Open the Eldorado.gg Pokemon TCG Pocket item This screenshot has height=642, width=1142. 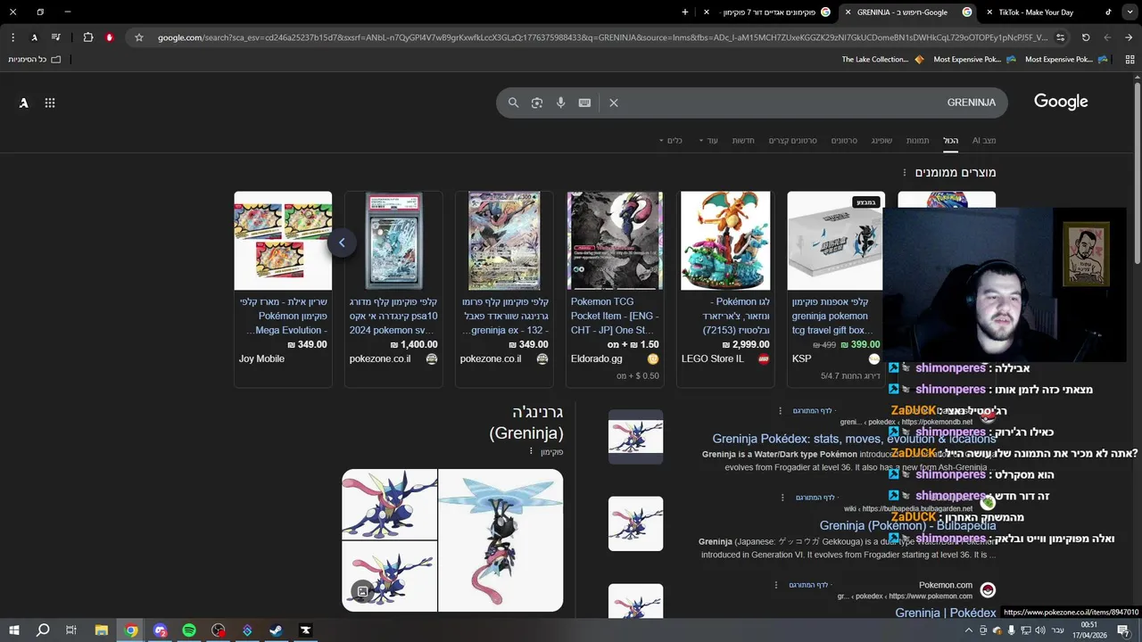(x=615, y=288)
